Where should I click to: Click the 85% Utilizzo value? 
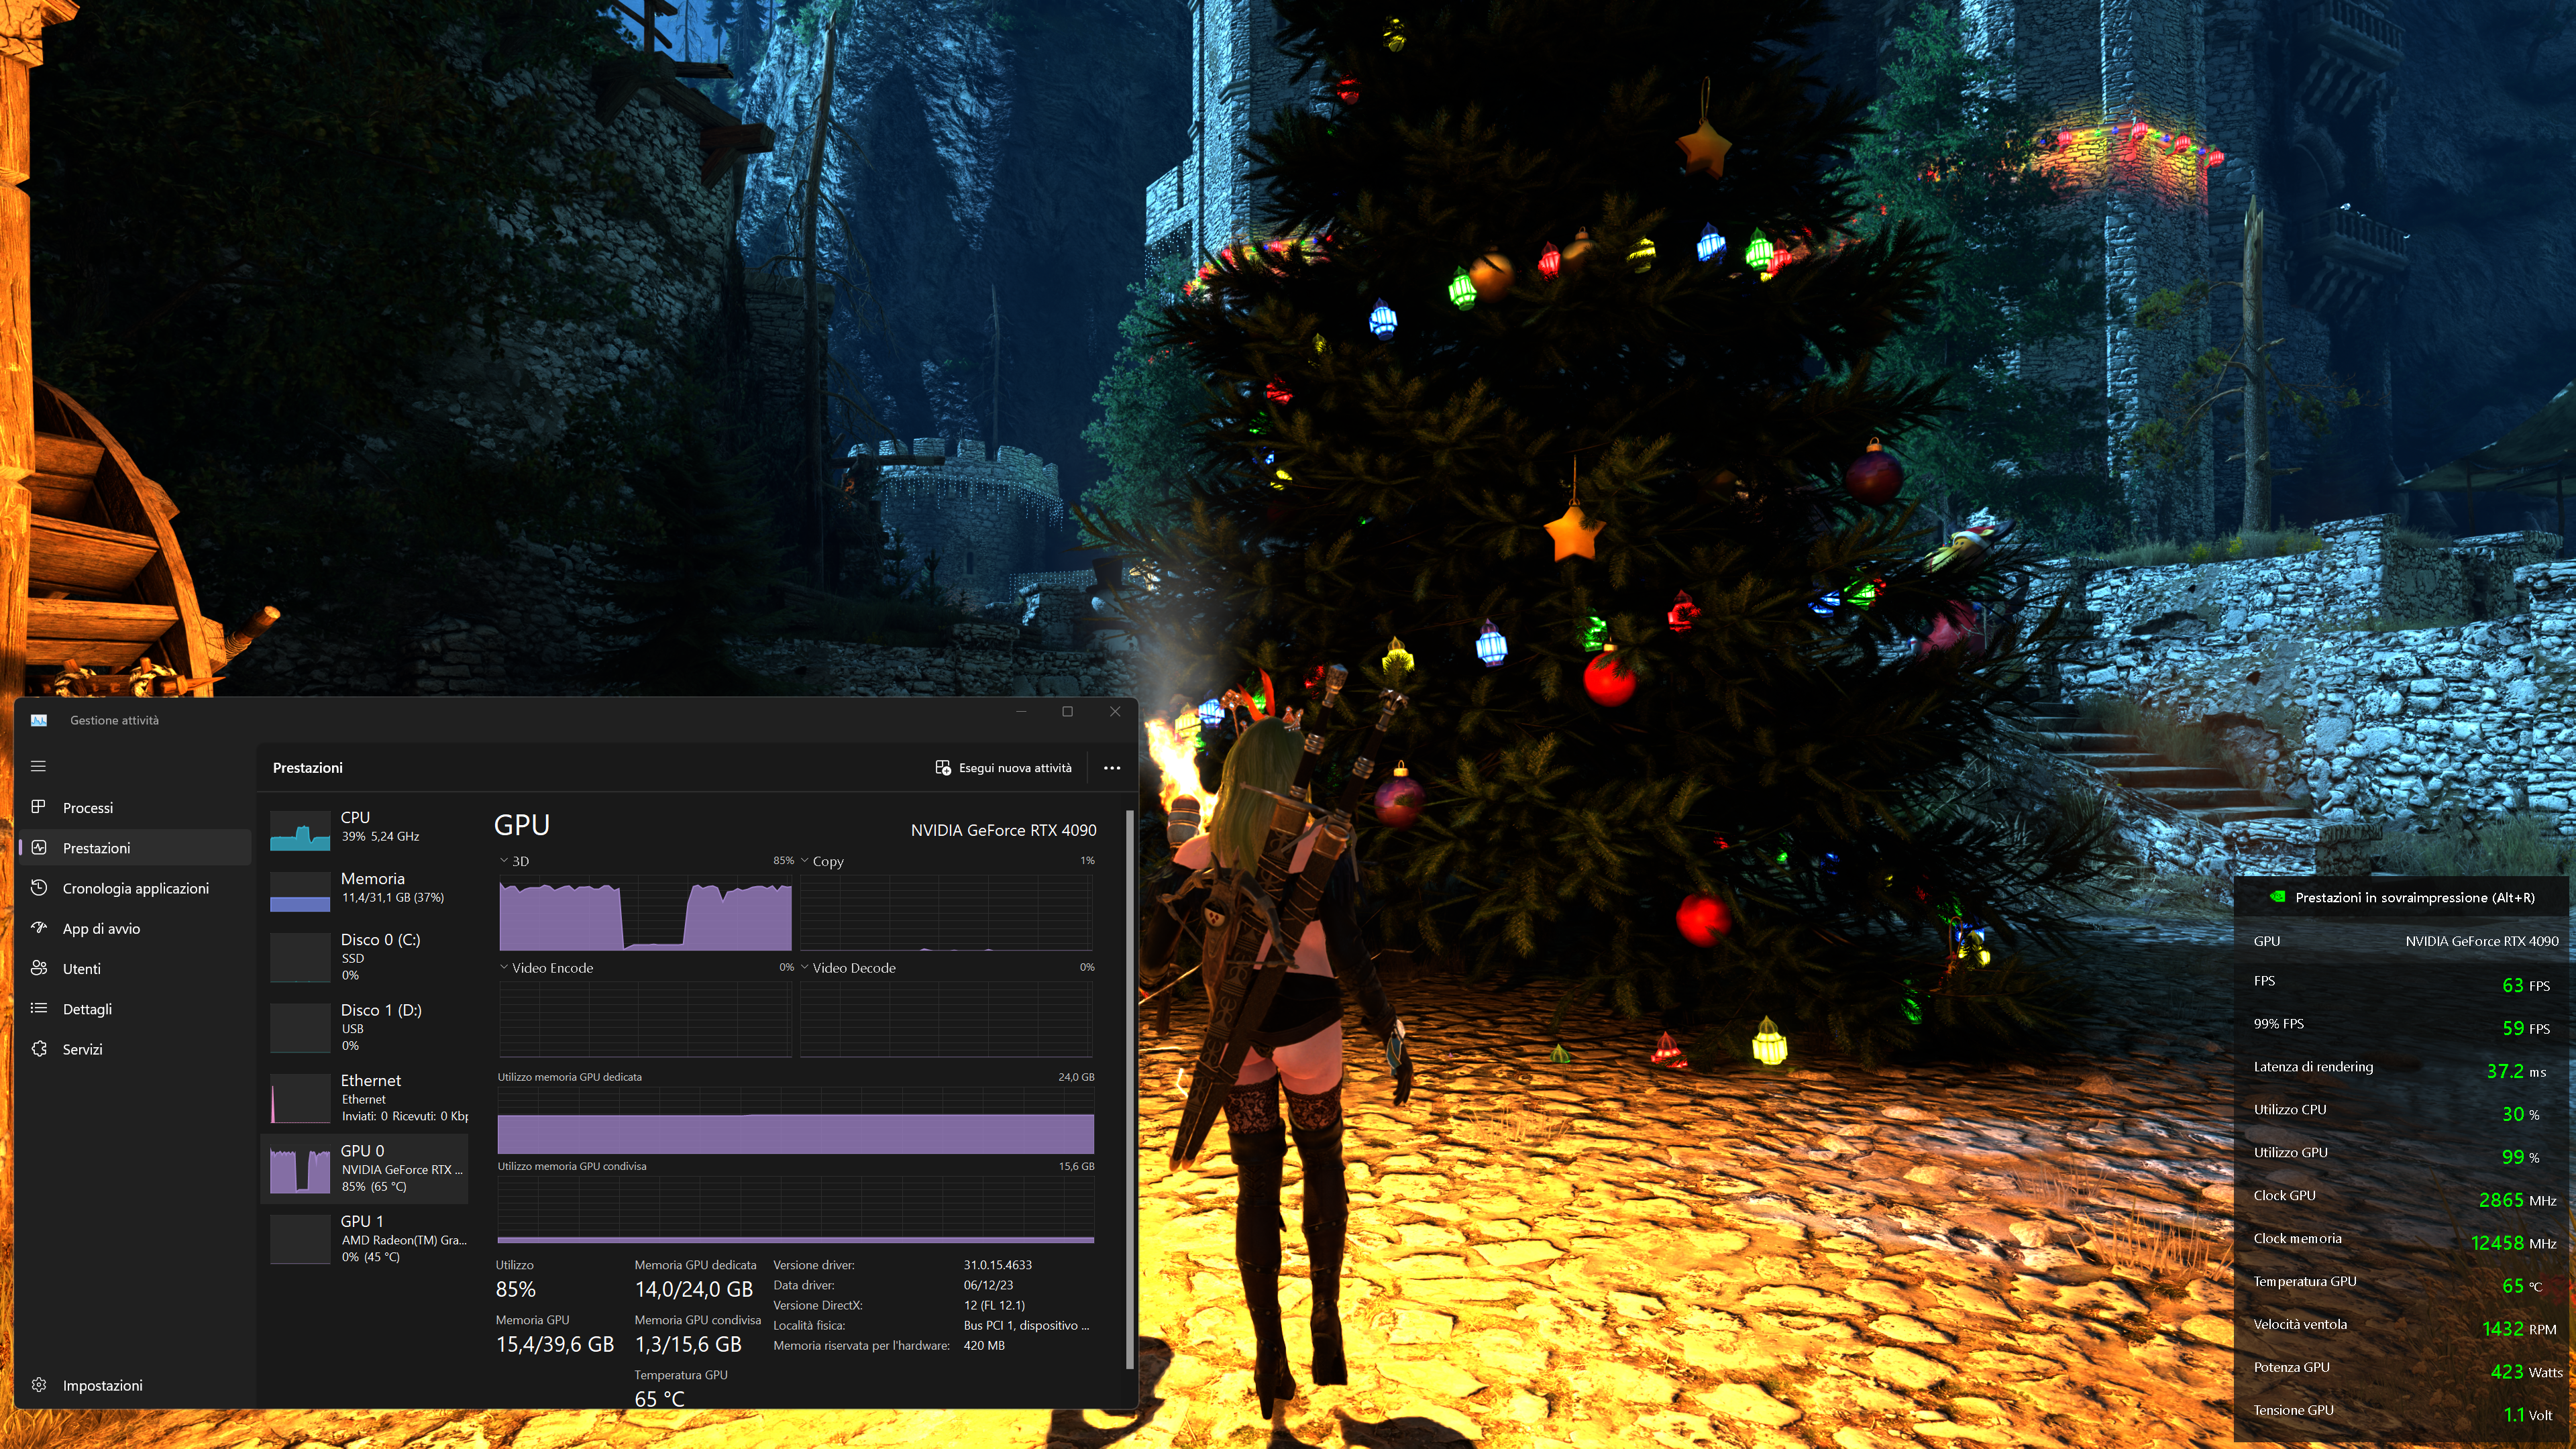tap(516, 1289)
